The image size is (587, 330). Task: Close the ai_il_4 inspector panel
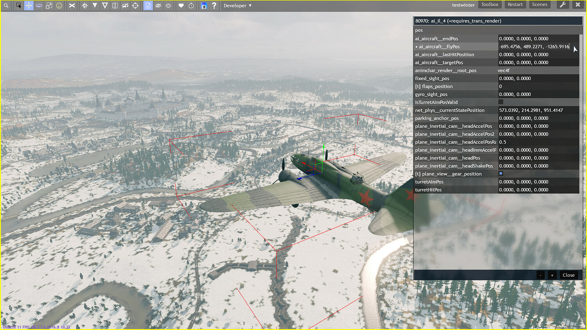click(569, 275)
